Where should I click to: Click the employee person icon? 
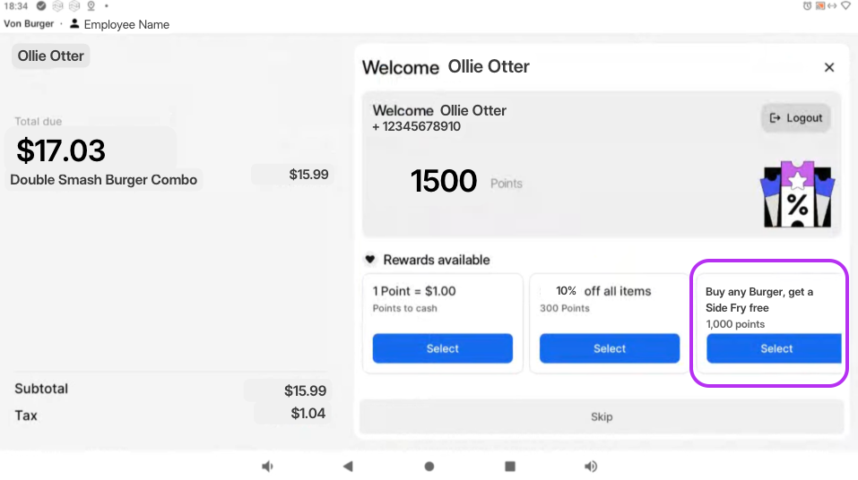(74, 24)
